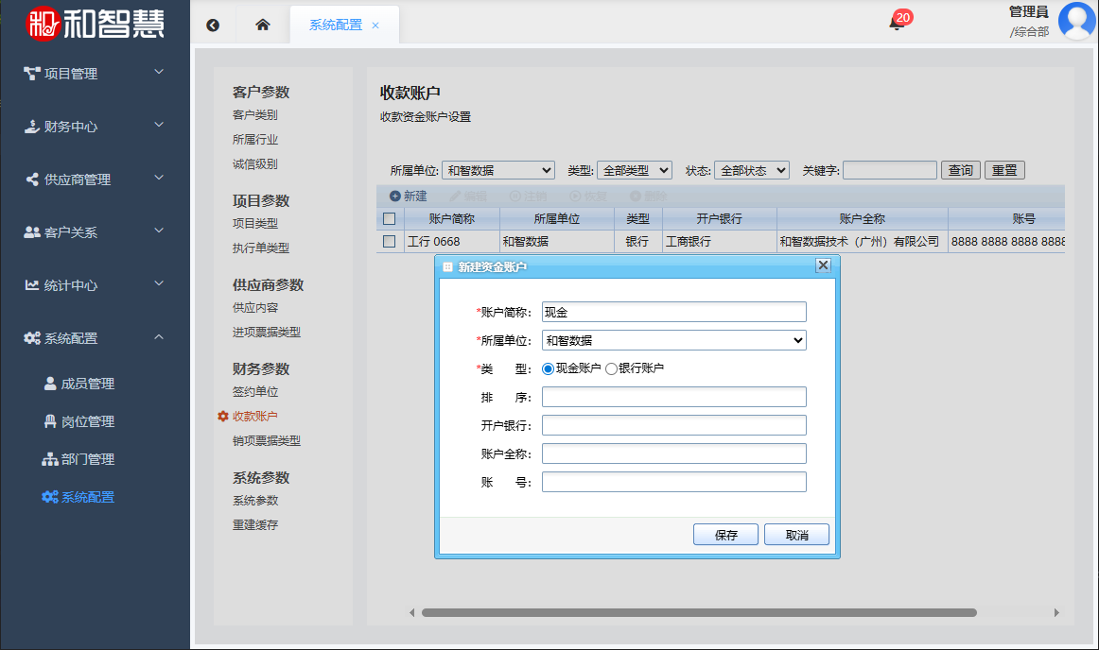This screenshot has width=1099, height=650.
Task: Click the 账户简称 input field
Action: point(674,313)
